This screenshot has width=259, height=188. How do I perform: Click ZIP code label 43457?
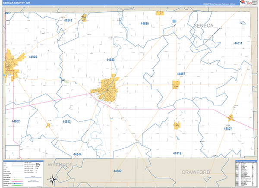pyautogui.click(x=7, y=13)
